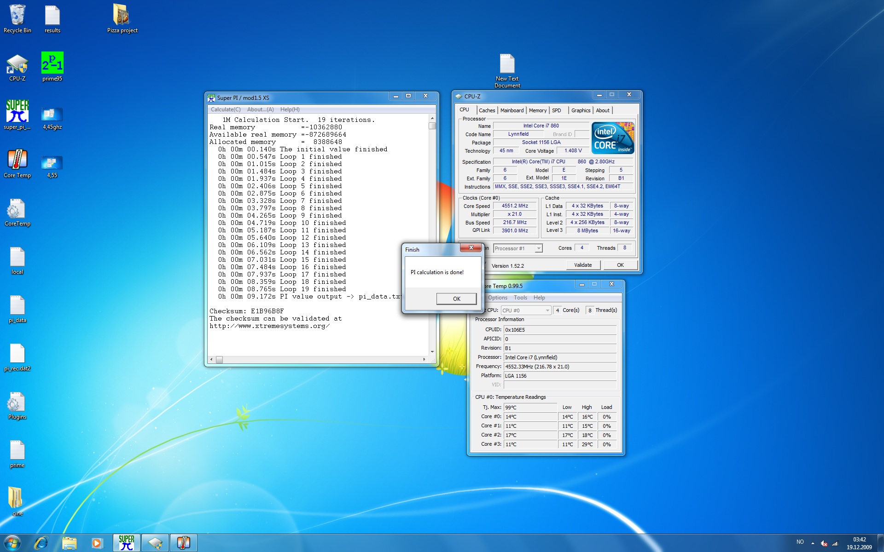Launch the prime95 desktop icon
Viewport: 884px width, 552px height.
pyautogui.click(x=52, y=67)
